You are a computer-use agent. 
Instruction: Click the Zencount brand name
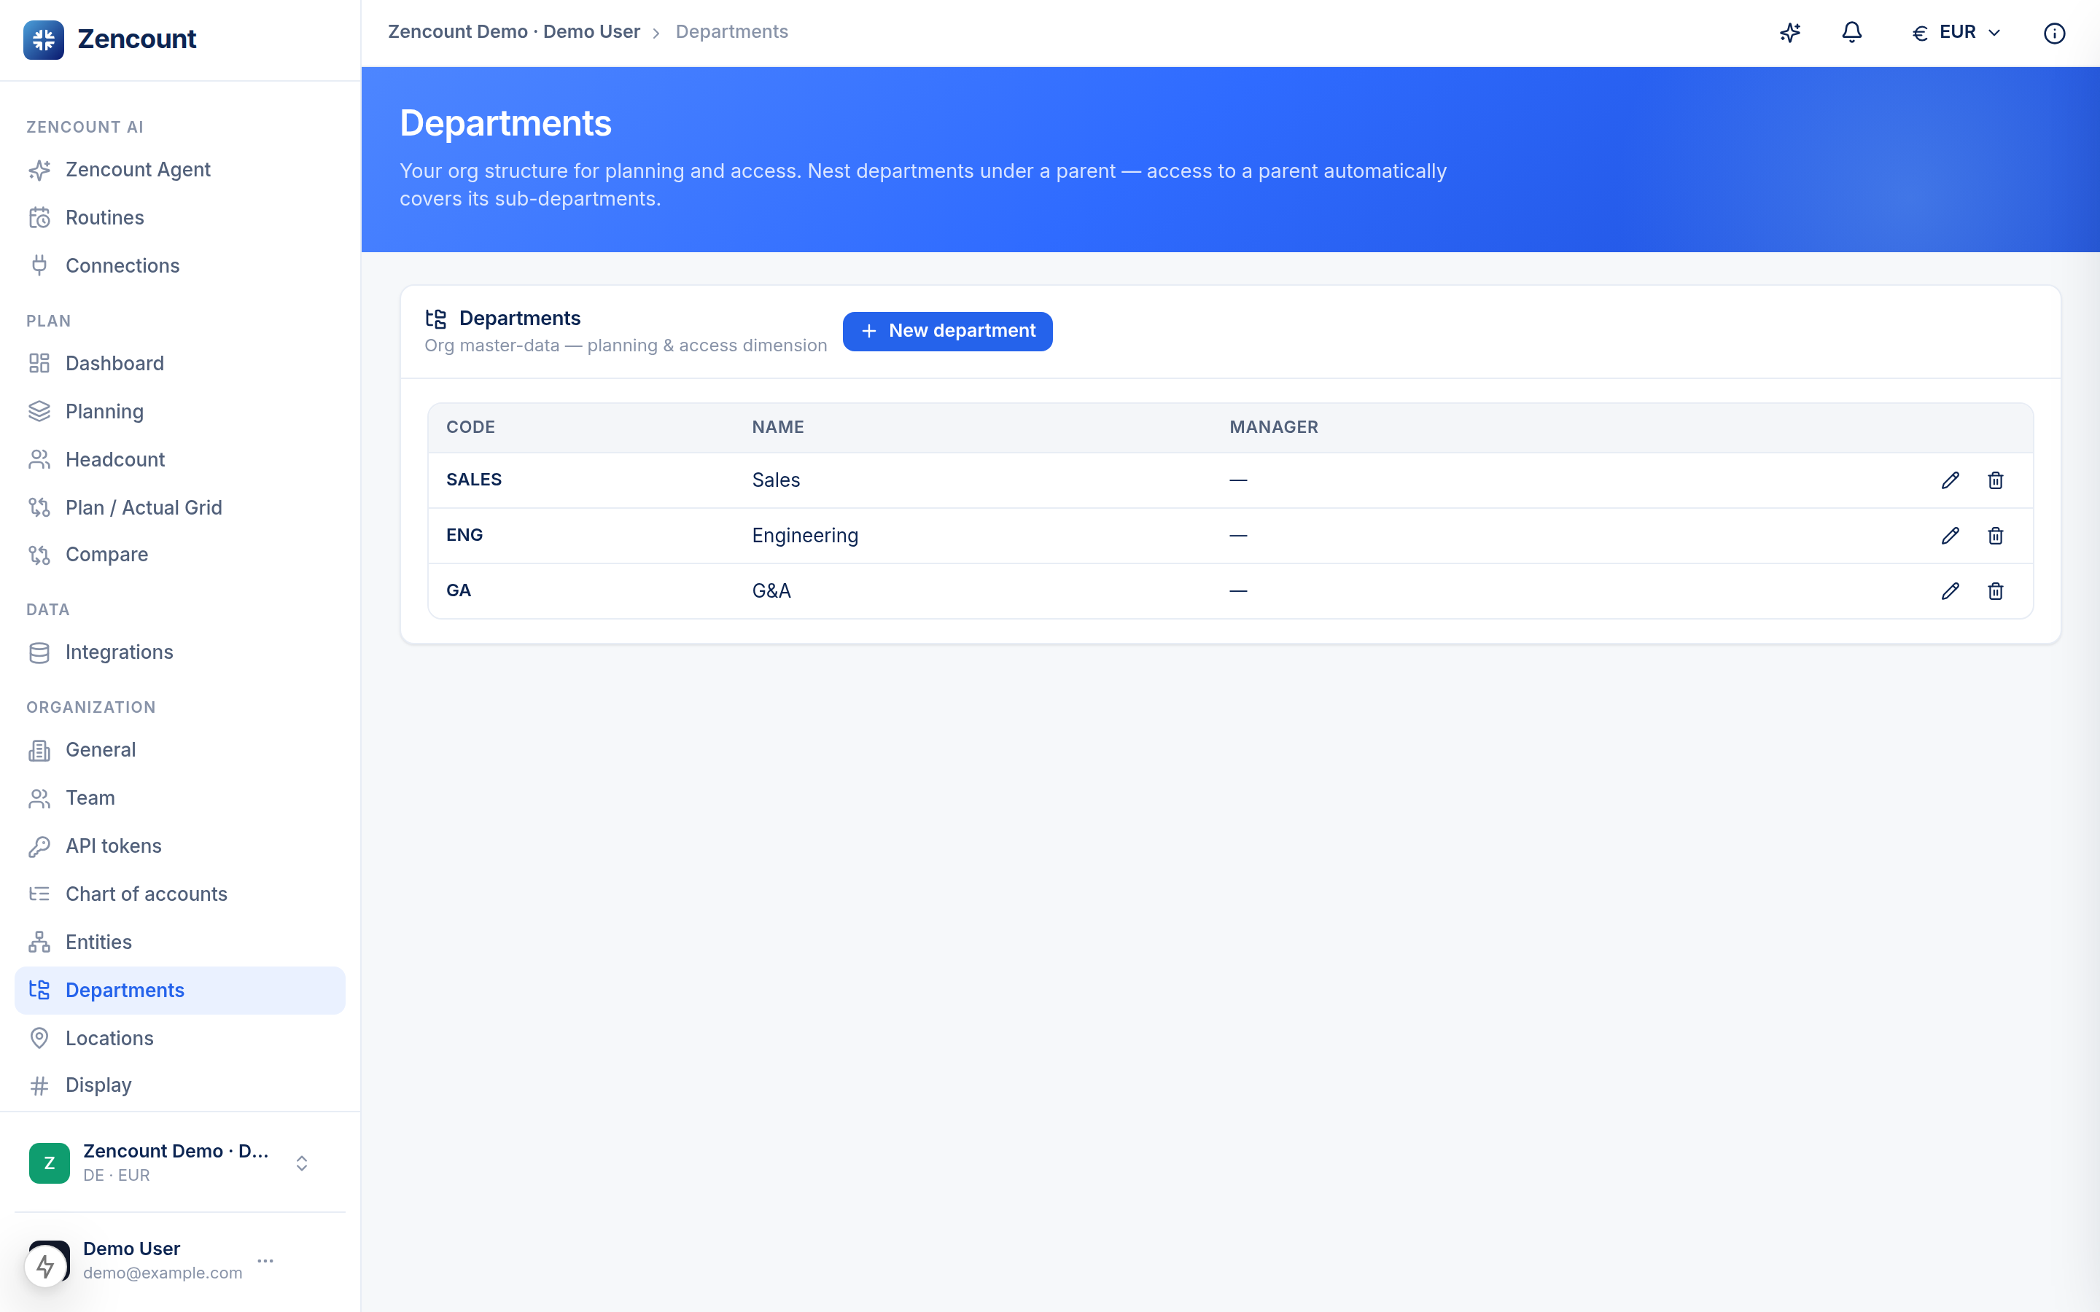pyautogui.click(x=137, y=39)
